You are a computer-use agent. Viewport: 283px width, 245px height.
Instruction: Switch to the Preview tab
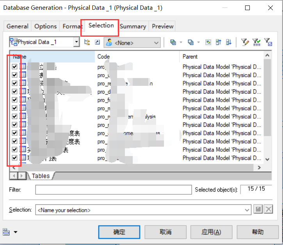tap(162, 27)
